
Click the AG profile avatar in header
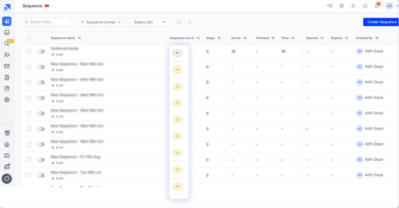390,6
